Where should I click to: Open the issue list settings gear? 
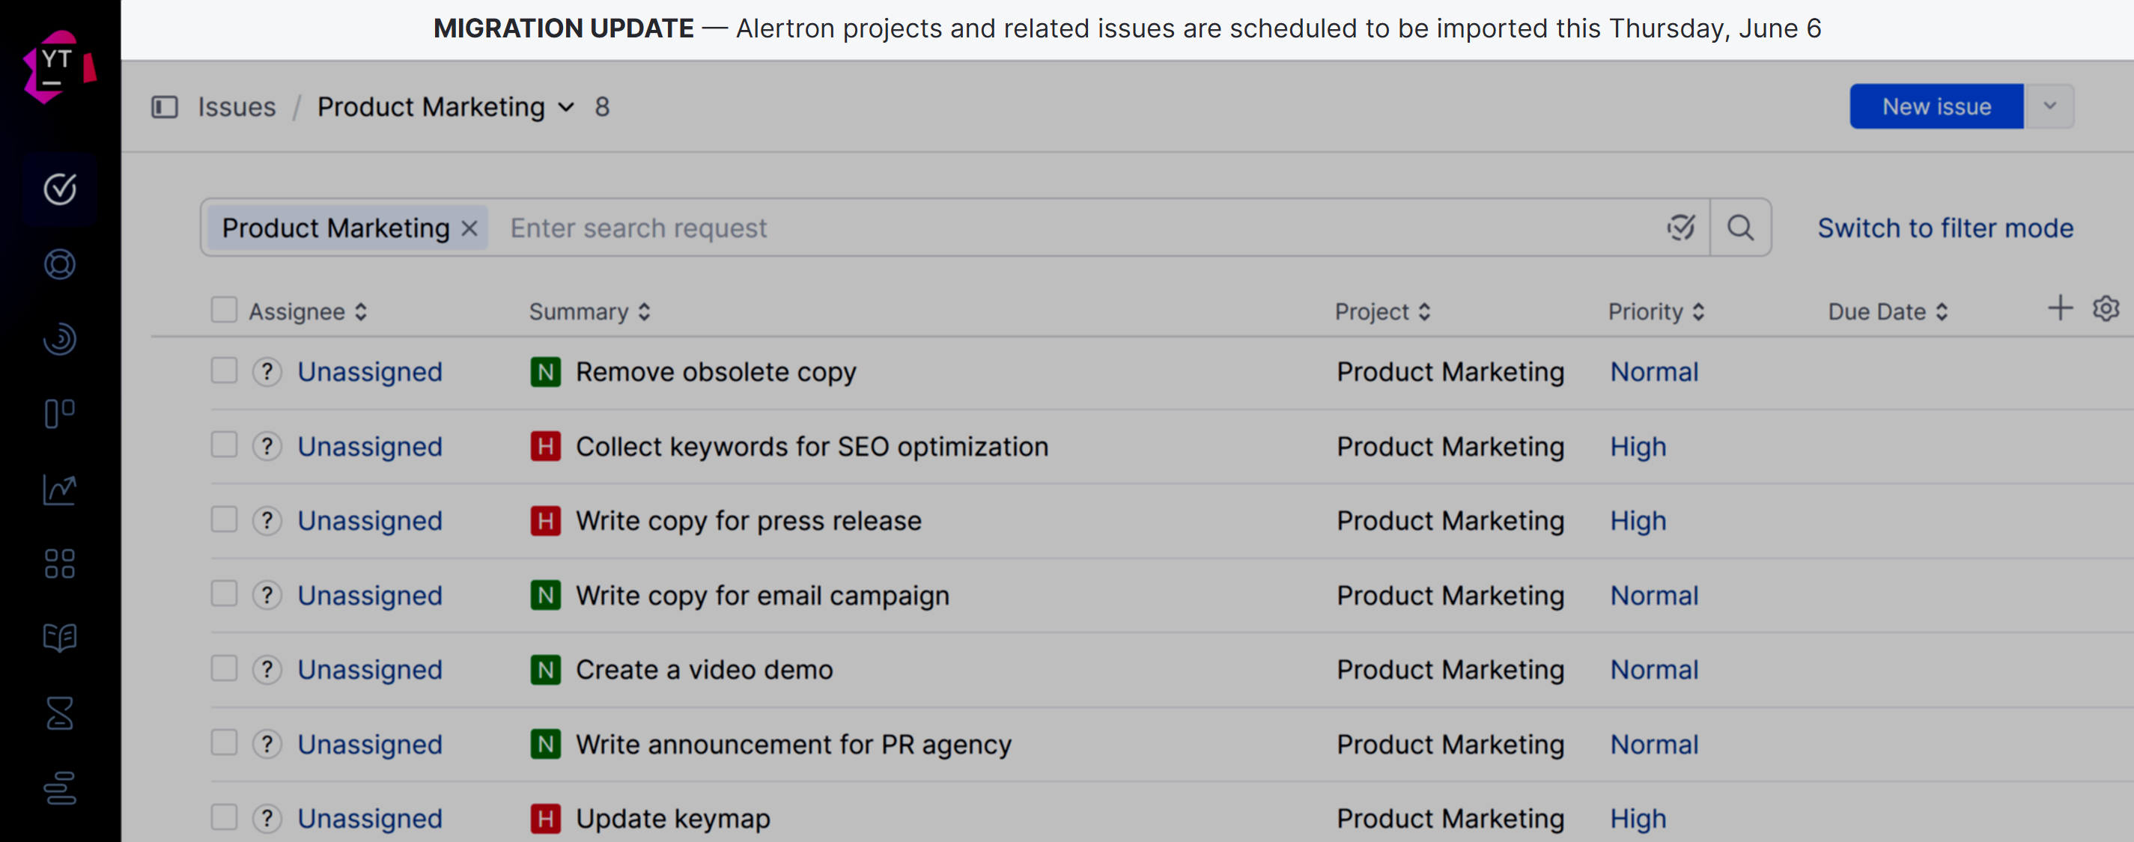point(2105,309)
